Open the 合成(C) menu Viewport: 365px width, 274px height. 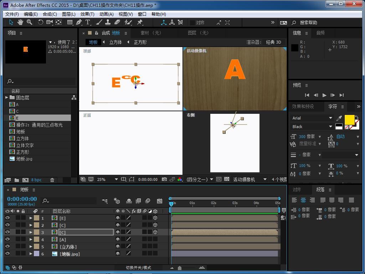pyautogui.click(x=50, y=14)
